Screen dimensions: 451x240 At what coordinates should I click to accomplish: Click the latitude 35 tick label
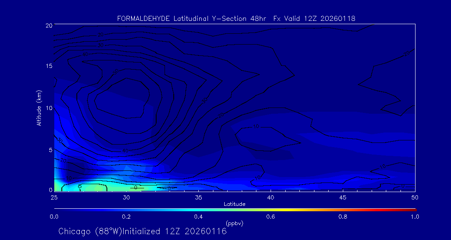click(198, 197)
